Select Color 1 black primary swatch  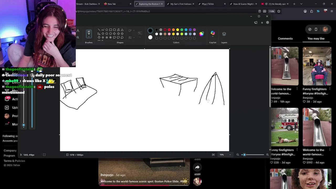150,31
